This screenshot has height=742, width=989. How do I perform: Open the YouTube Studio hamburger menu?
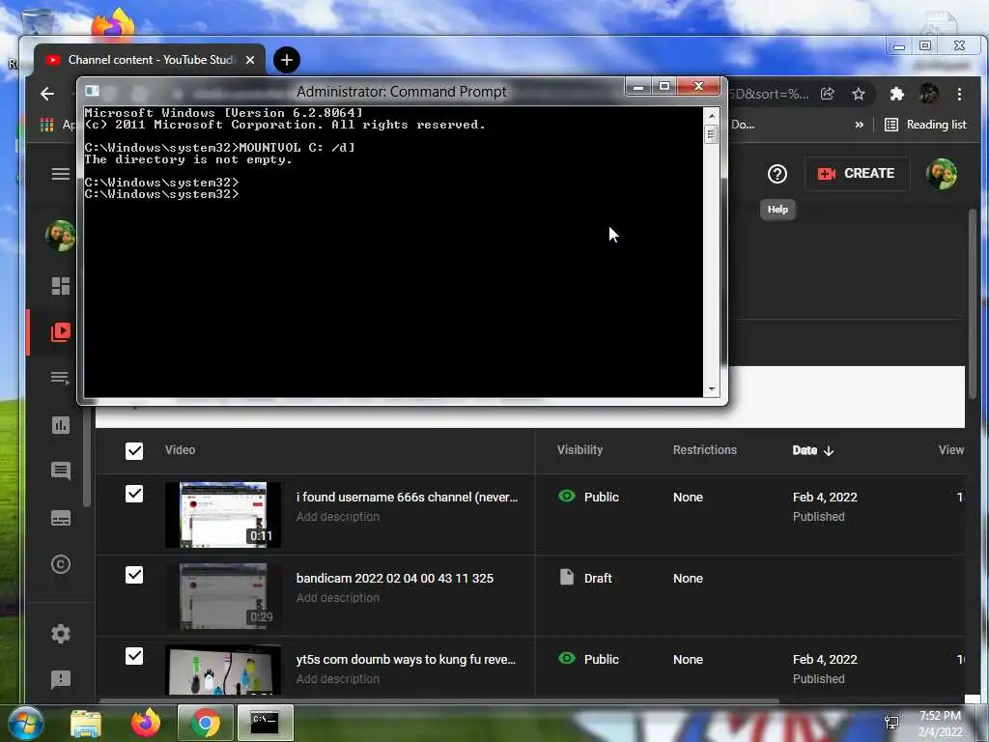pos(61,174)
